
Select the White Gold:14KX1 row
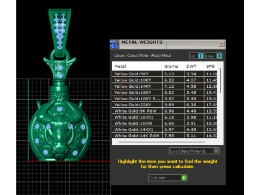pyautogui.click(x=164, y=129)
